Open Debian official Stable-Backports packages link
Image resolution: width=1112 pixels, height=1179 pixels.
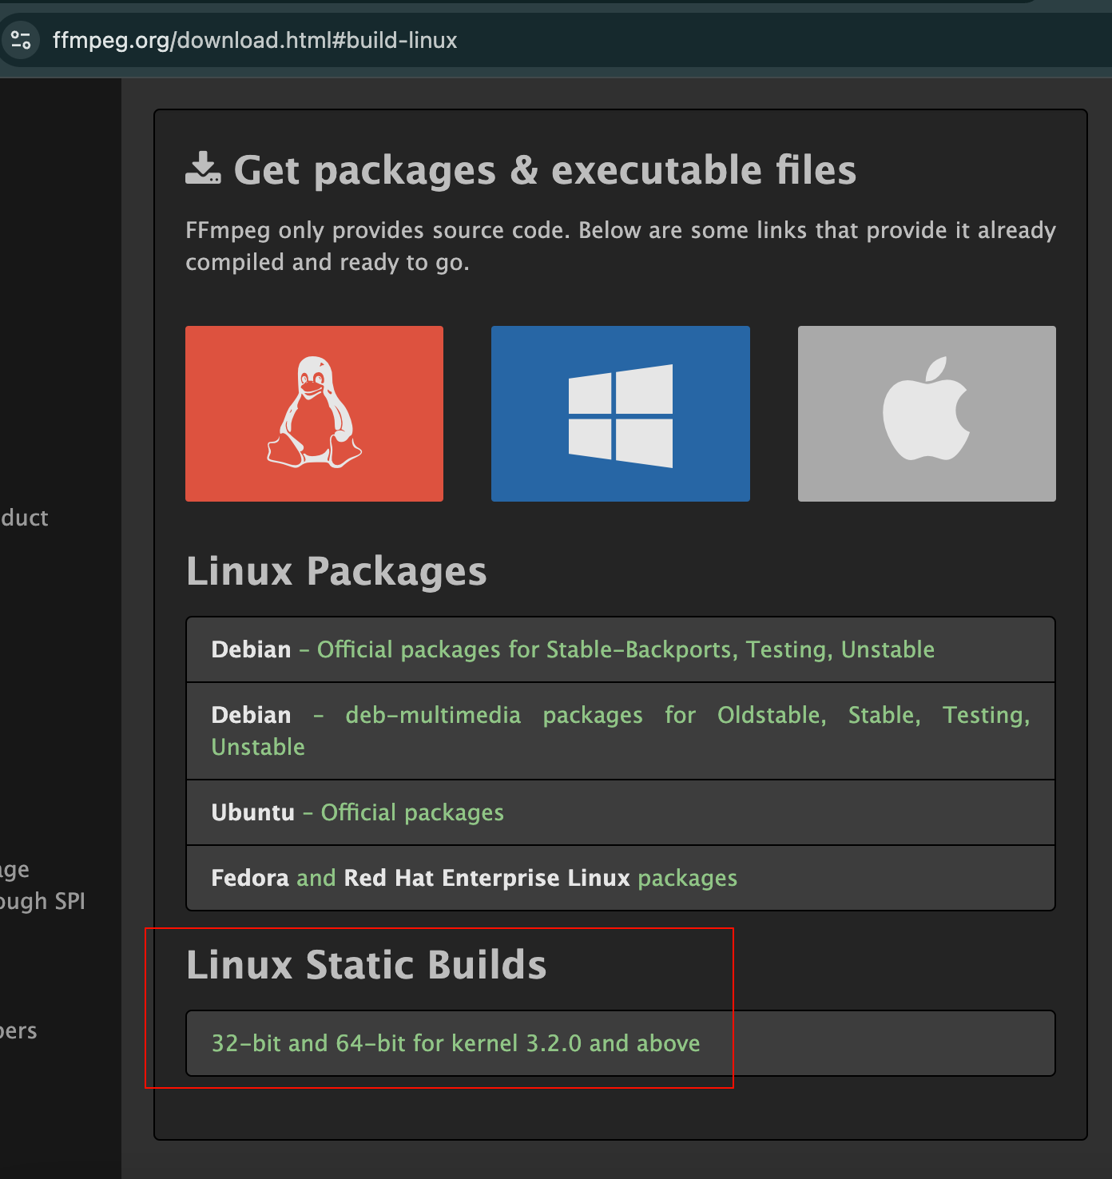[625, 649]
